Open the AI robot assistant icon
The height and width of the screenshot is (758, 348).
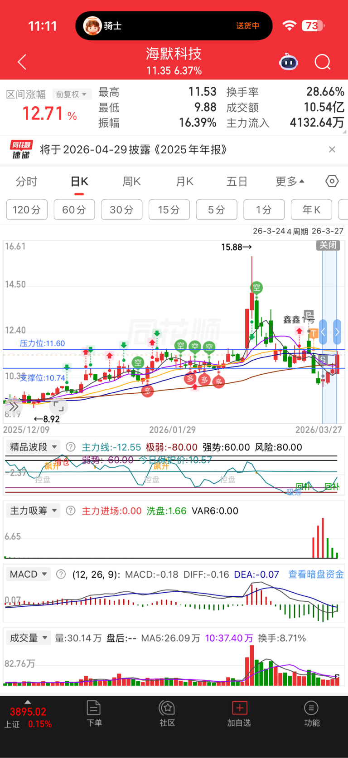coord(289,62)
